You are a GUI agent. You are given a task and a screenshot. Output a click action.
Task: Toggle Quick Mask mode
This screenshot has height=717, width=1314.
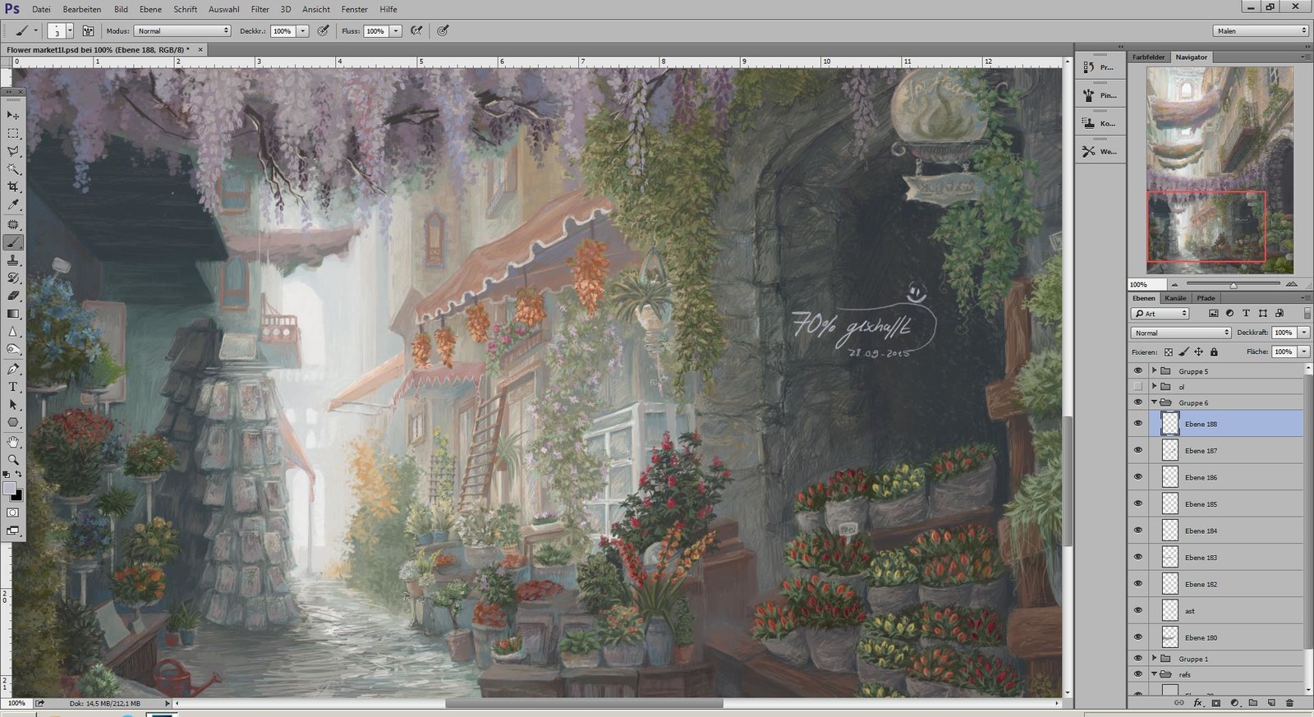pos(13,512)
